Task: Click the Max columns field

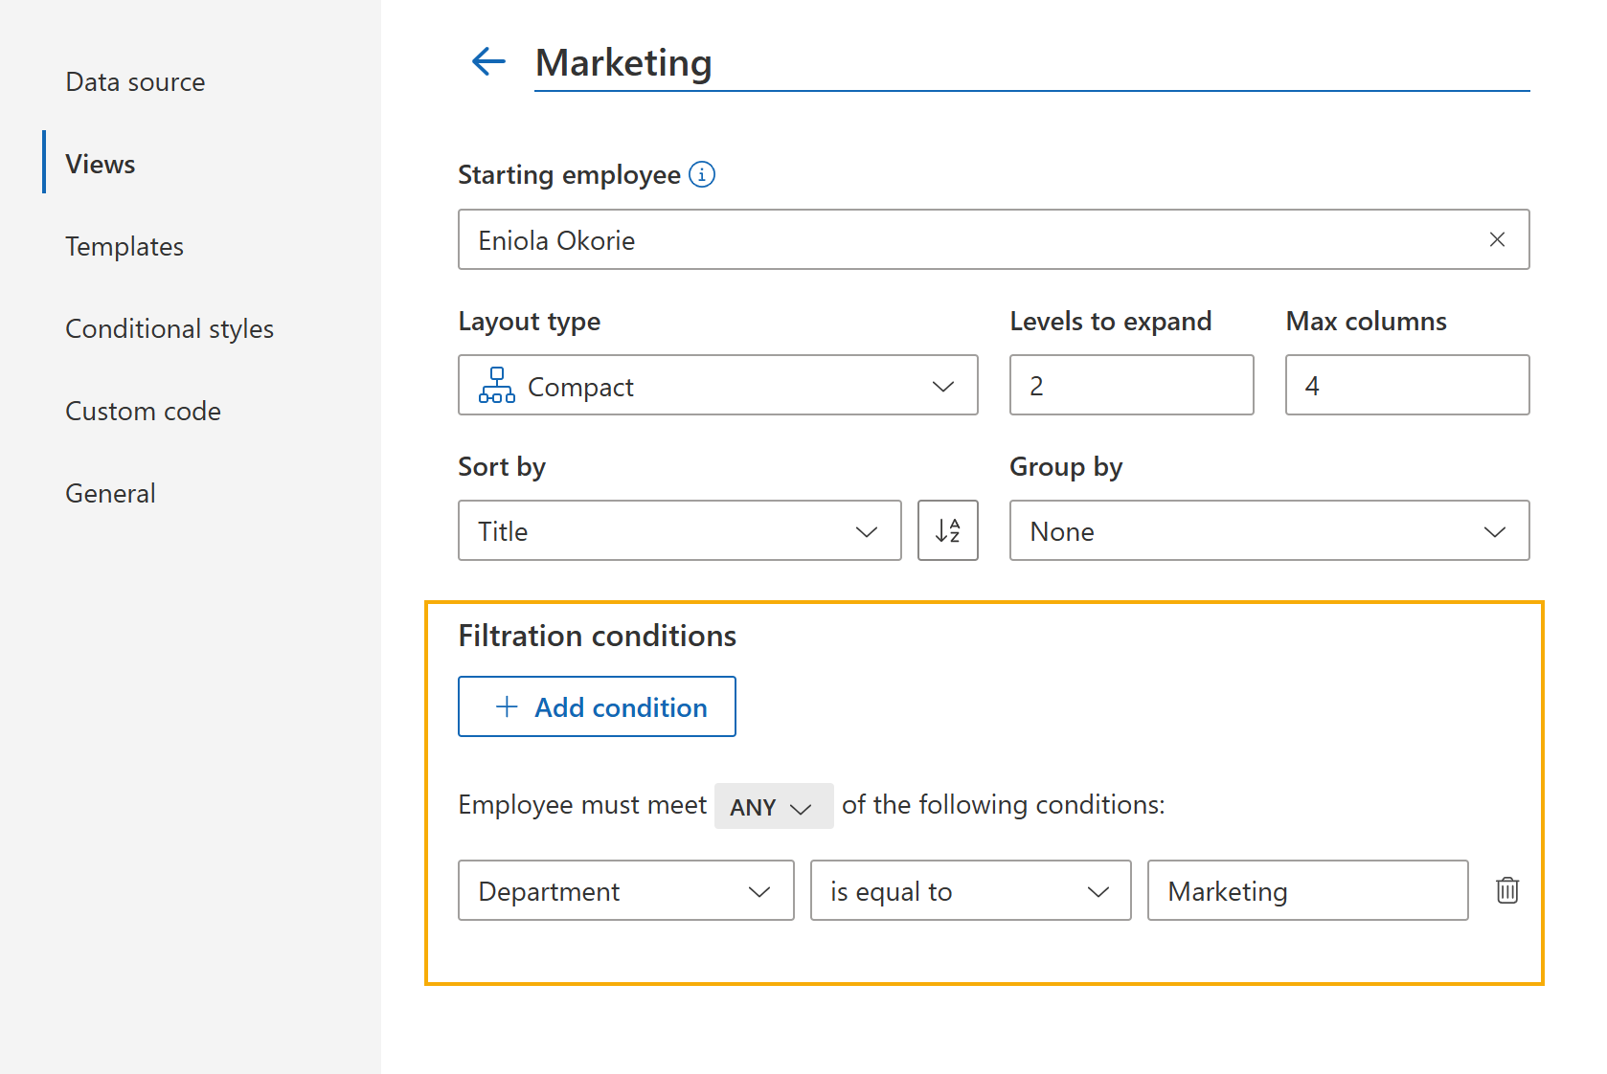Action: [1408, 385]
